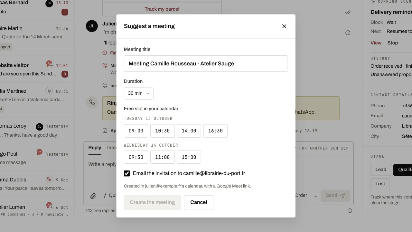Pick the 10:30 Tuesday slot
The width and height of the screenshot is (412, 232).
(162, 131)
